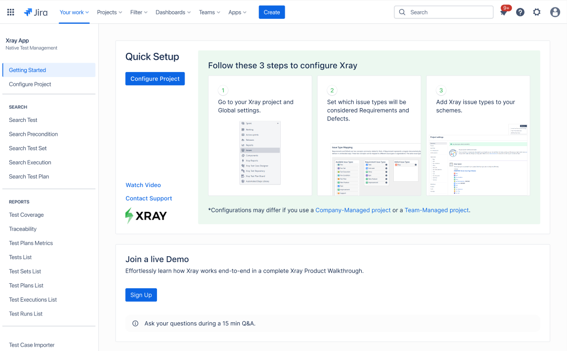Open the Settings gear icon
Screen dimensions: 567x351
(x=537, y=12)
